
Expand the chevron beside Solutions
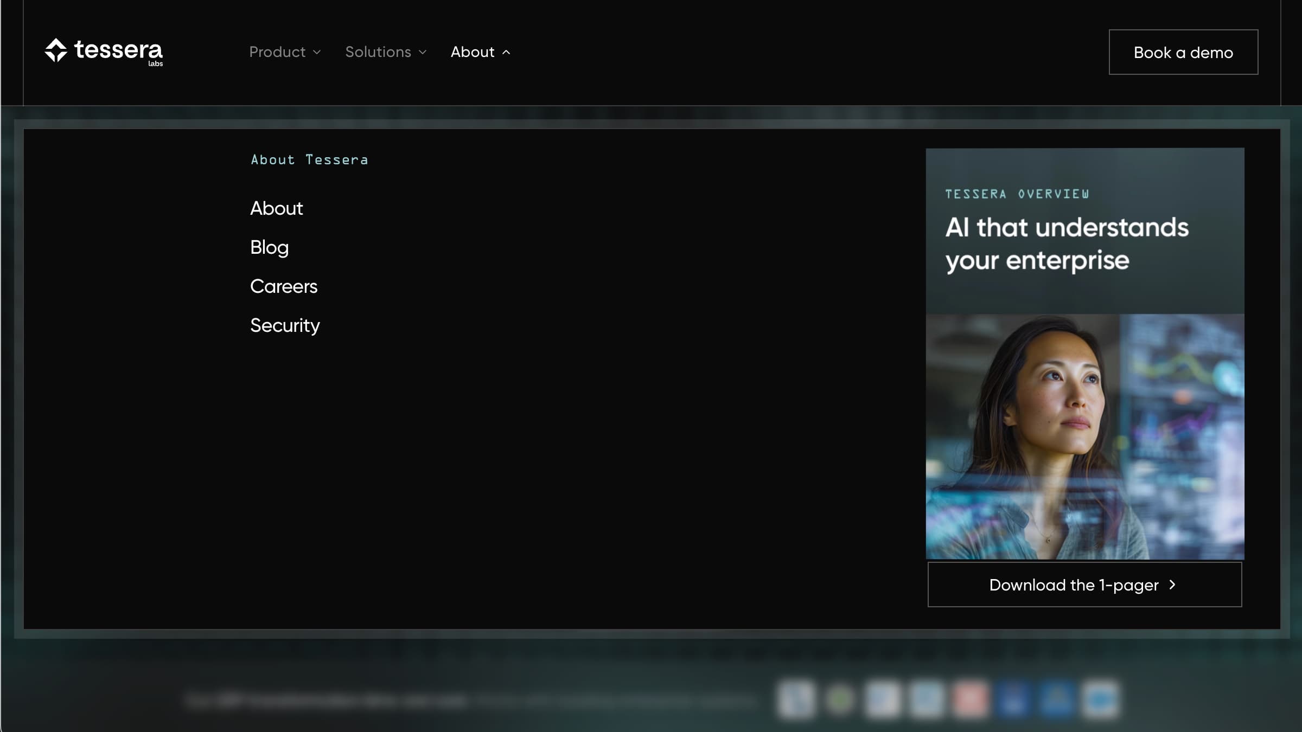point(423,53)
